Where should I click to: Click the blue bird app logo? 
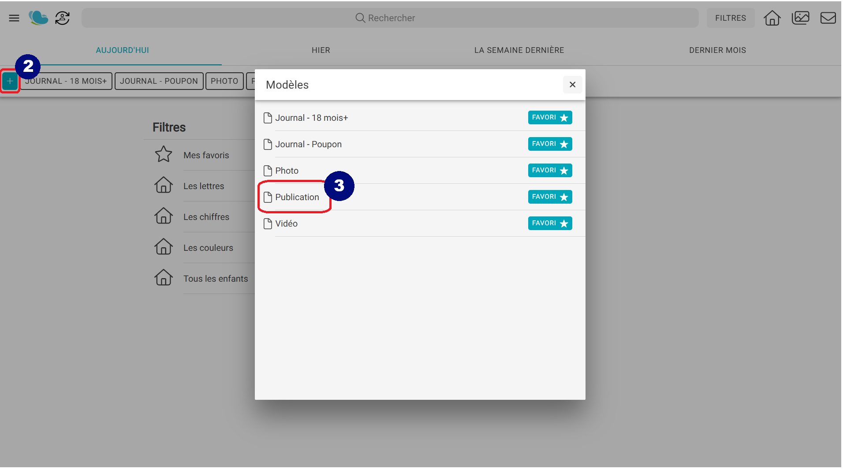pos(38,18)
